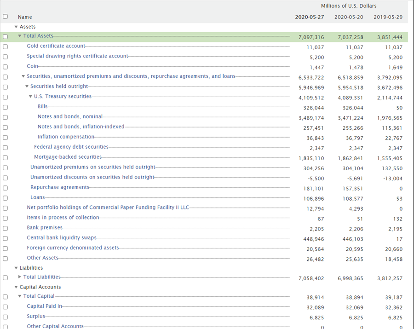Image resolution: width=414 pixels, height=329 pixels.
Task: Follow the Repurchase agreements link
Action: 60,187
